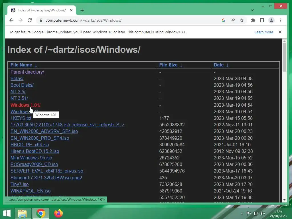Open the Betas folder

tap(17, 79)
